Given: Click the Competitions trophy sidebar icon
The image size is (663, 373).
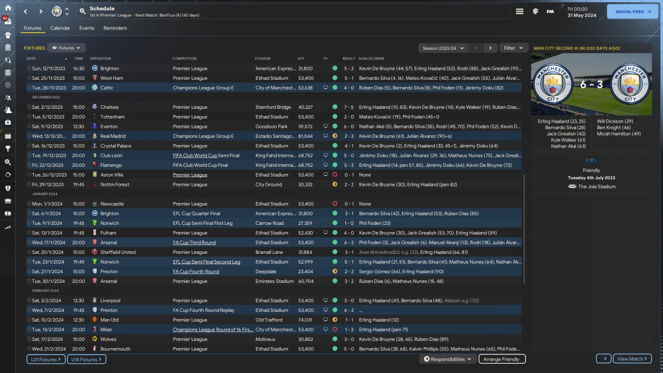Looking at the screenshot, I should coord(8,148).
